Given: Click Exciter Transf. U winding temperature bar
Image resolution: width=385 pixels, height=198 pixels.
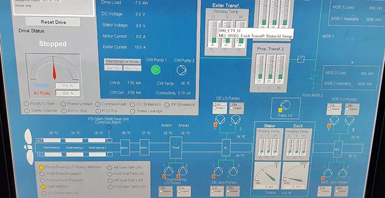Looking at the screenshot, I should pyautogui.click(x=213, y=34).
